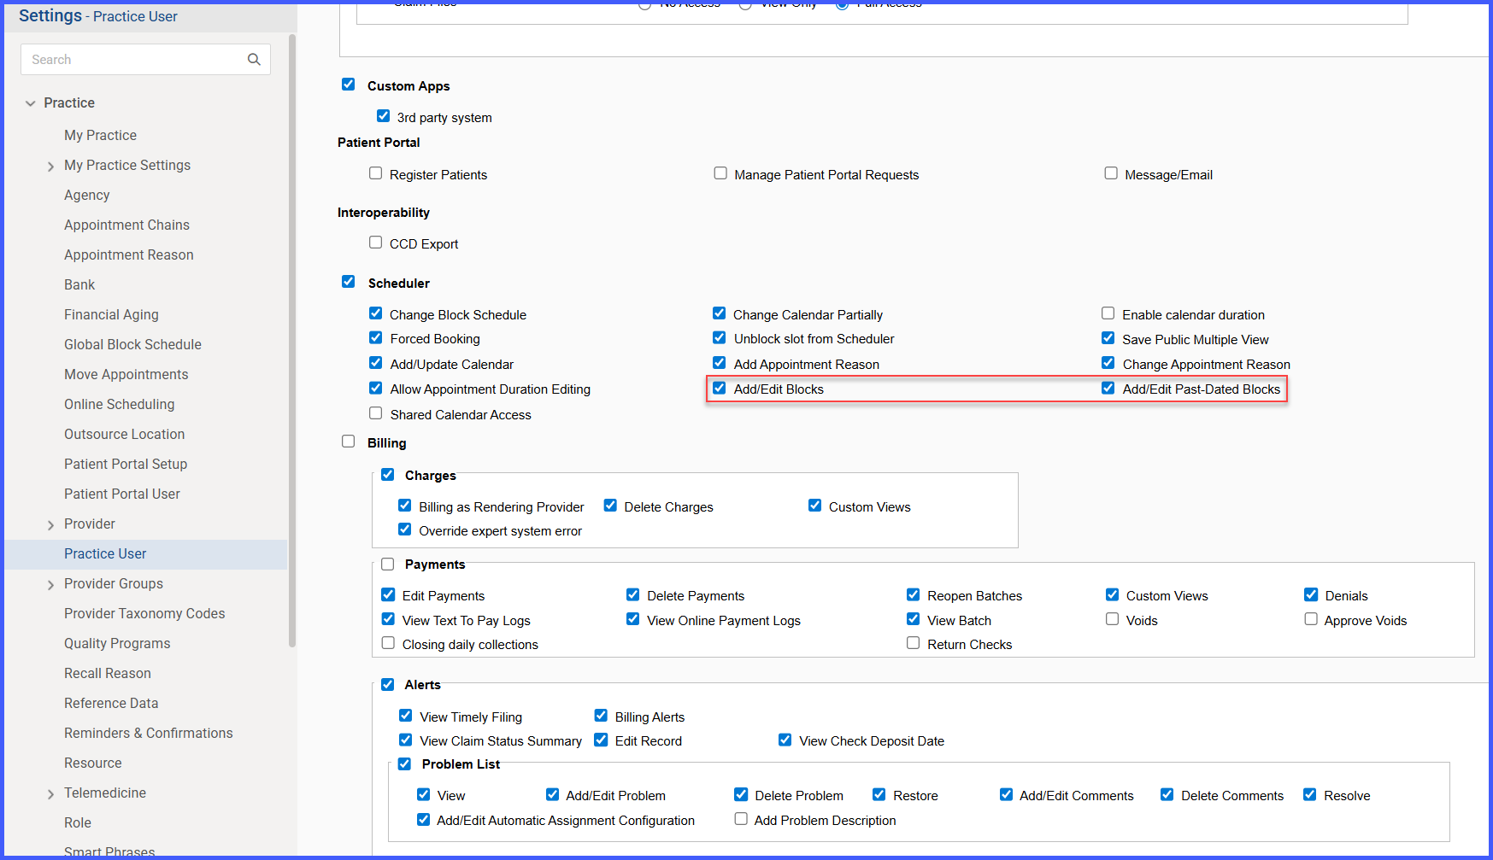
Task: Tick the Register Patients checkbox
Action: [x=375, y=173]
